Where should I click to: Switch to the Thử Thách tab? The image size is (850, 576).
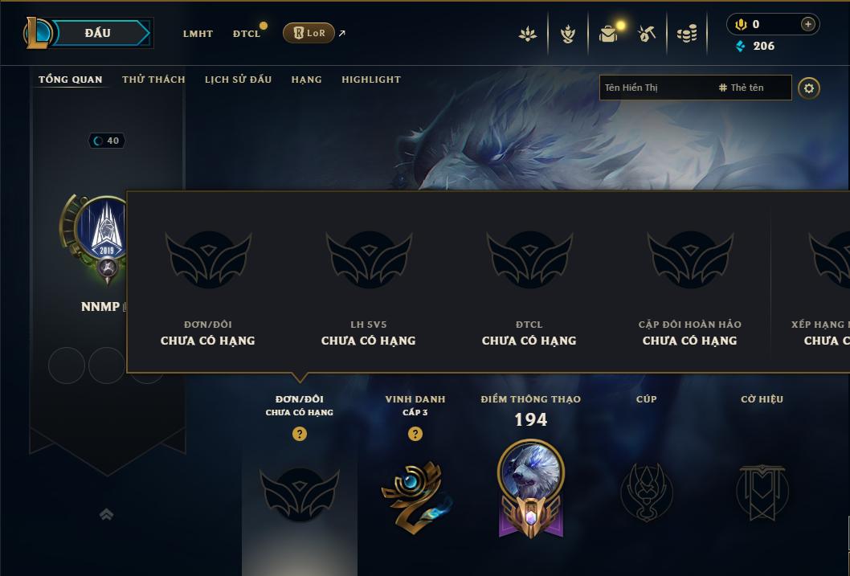click(x=153, y=80)
